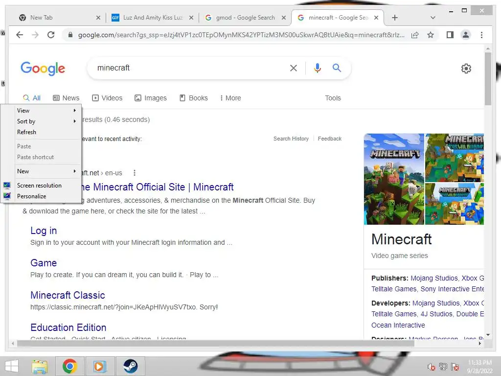Open the Tools button
The width and height of the screenshot is (501, 376).
point(333,98)
